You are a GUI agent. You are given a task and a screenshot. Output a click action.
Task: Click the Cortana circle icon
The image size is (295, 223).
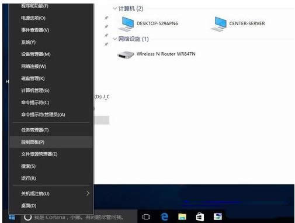pyautogui.click(x=27, y=217)
